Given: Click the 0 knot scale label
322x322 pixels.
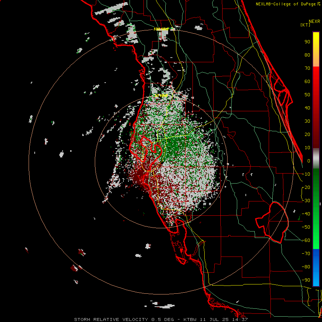Looking at the screenshot, I should [x=309, y=161].
